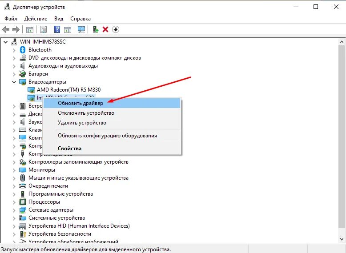
Task: Click the scrollbar up arrow
Action: click(342, 42)
